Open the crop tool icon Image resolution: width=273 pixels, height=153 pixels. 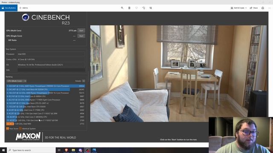[x=151, y=8]
